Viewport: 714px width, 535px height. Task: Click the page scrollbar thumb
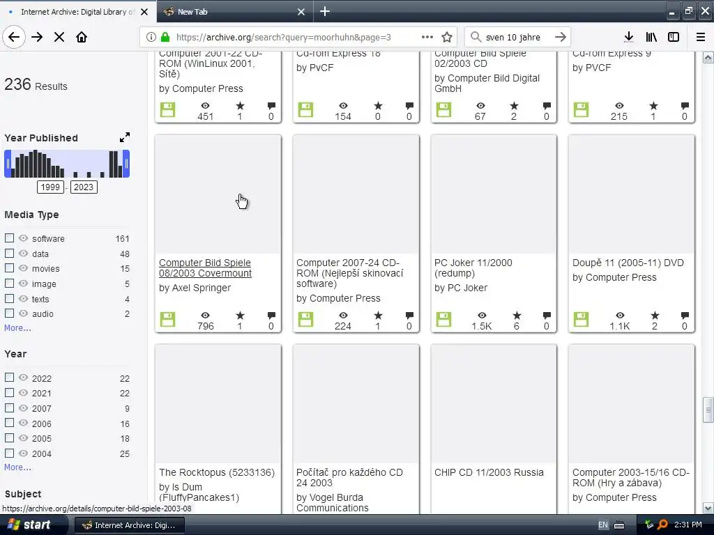click(708, 410)
